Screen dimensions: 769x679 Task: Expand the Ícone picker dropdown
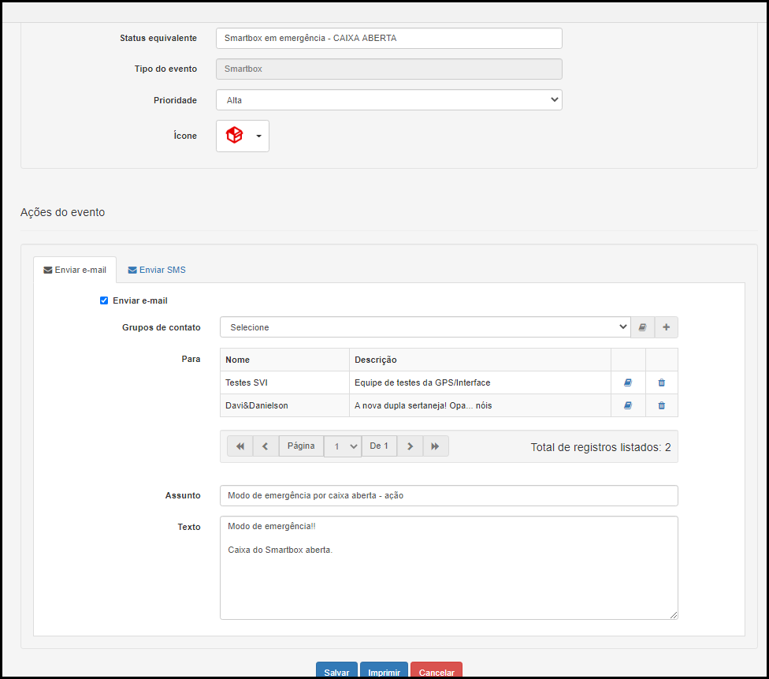click(x=243, y=136)
